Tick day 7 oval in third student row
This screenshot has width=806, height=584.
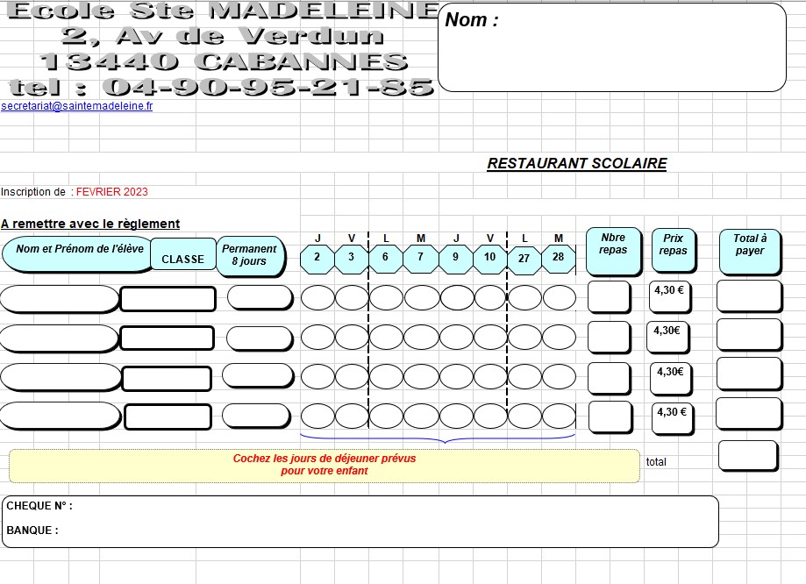pyautogui.click(x=421, y=377)
